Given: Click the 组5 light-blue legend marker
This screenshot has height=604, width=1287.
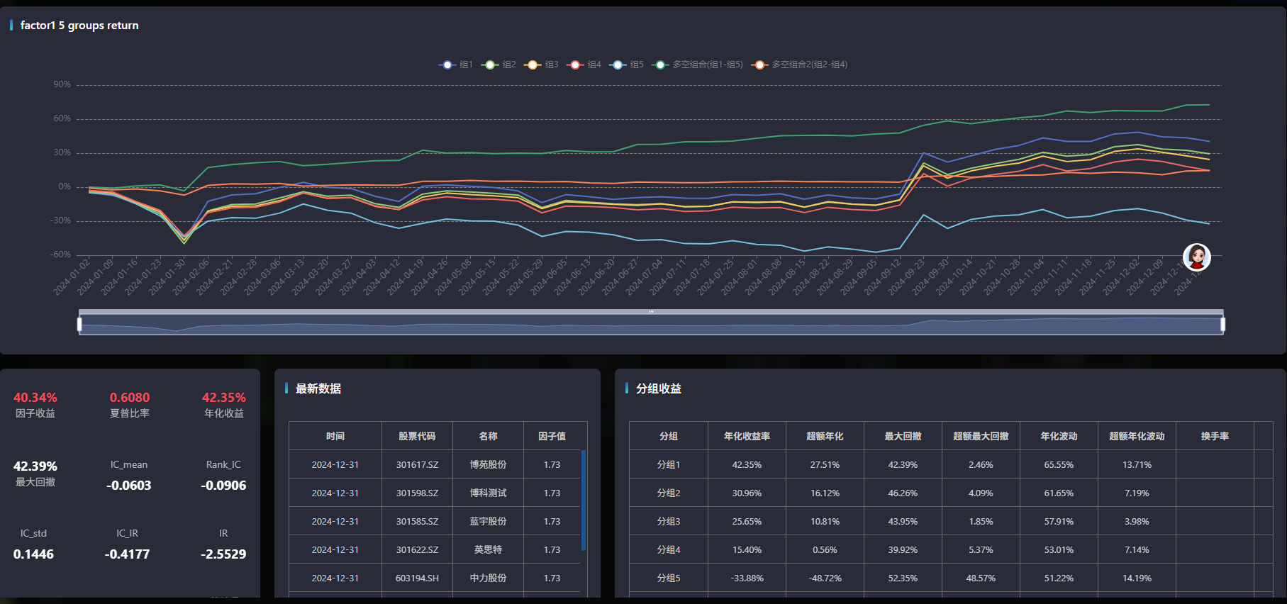Looking at the screenshot, I should click(x=618, y=65).
